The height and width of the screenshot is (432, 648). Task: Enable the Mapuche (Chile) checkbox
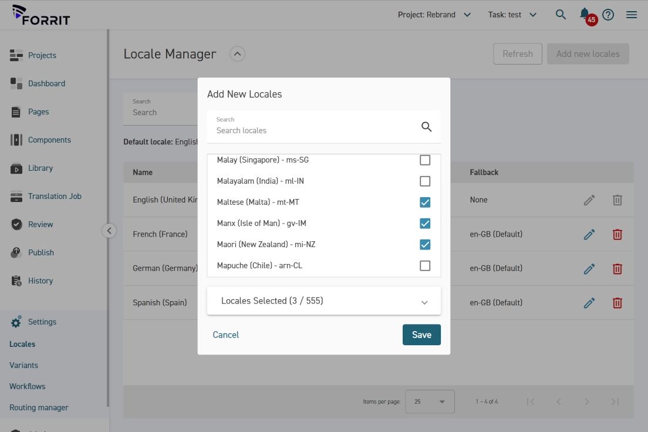(x=425, y=266)
